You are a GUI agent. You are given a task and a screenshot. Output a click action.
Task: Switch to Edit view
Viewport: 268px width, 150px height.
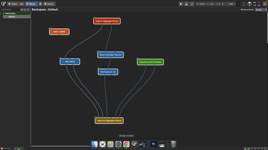tap(21, 4)
